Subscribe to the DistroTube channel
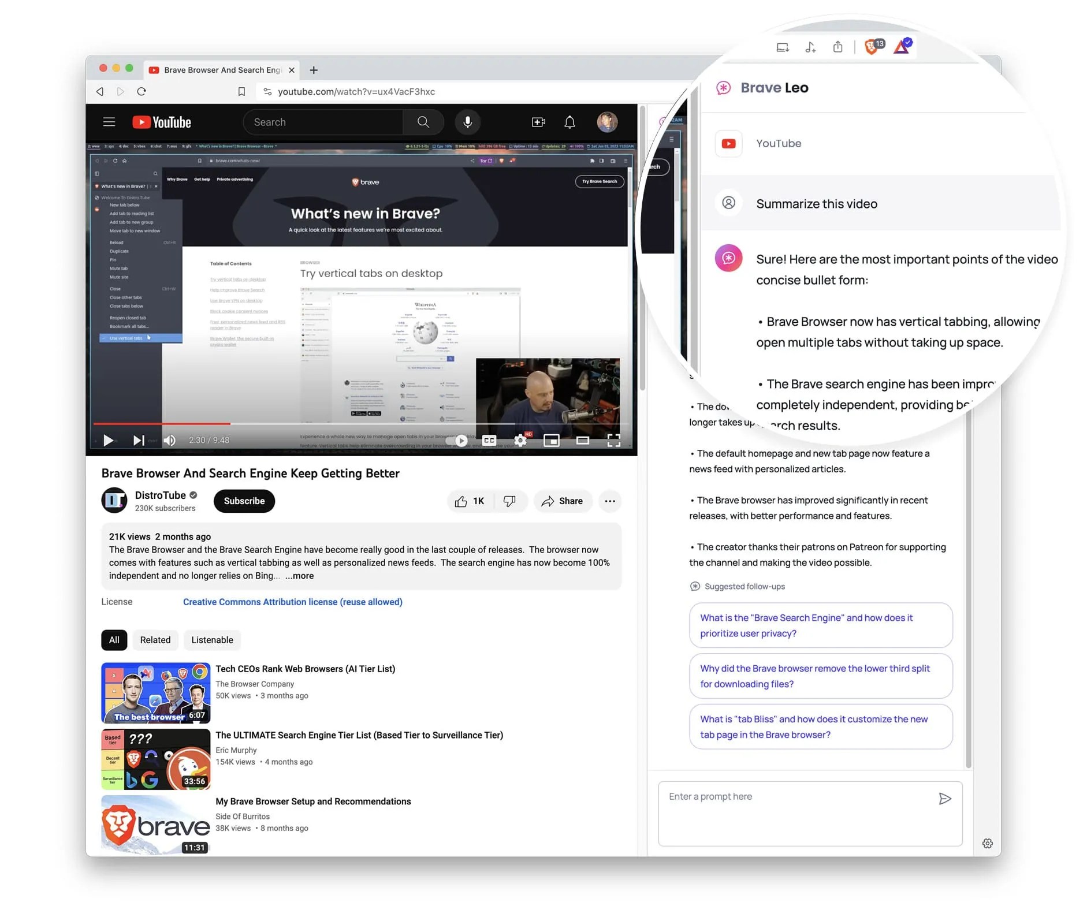Image resolution: width=1087 pixels, height=906 pixels. pyautogui.click(x=244, y=501)
